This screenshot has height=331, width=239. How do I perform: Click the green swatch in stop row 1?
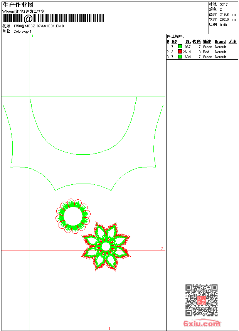point(180,46)
